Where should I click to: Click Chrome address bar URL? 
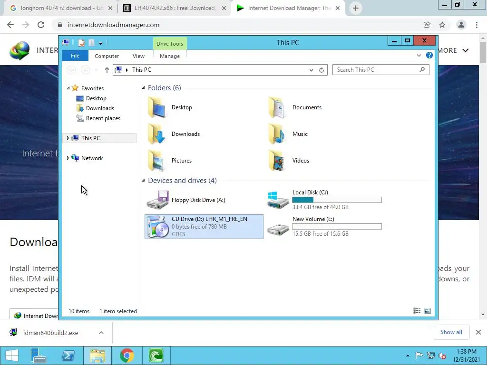coord(113,25)
